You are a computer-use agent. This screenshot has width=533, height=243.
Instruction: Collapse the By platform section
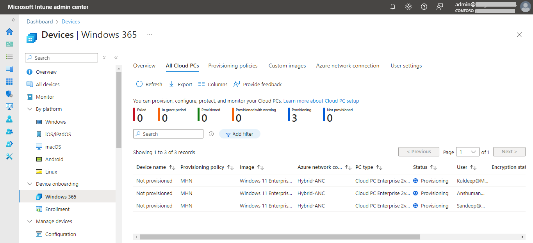pos(30,109)
